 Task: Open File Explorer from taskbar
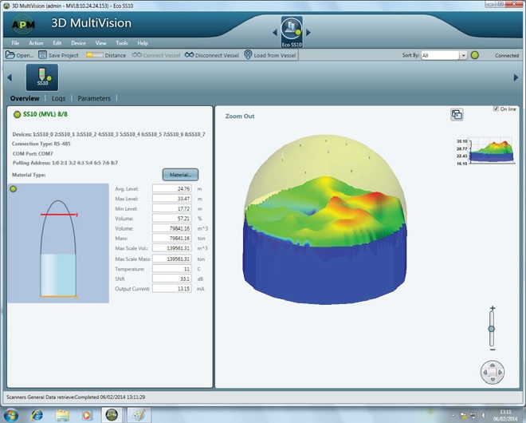point(62,415)
